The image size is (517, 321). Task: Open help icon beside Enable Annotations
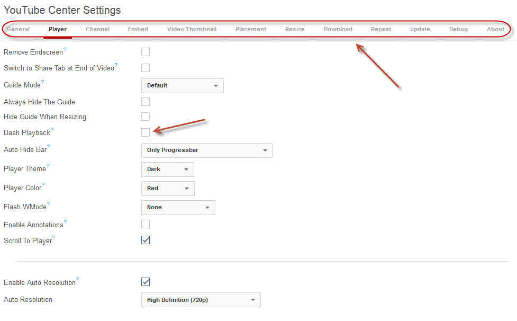coord(65,221)
